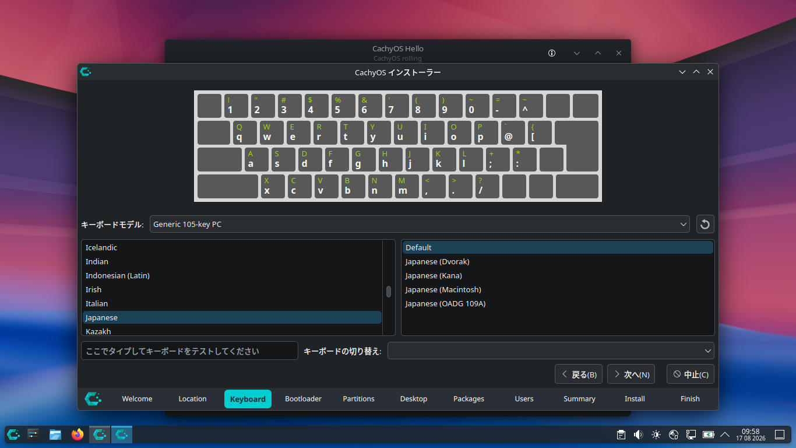Show hidden system tray icons with the up arrow

point(725,435)
